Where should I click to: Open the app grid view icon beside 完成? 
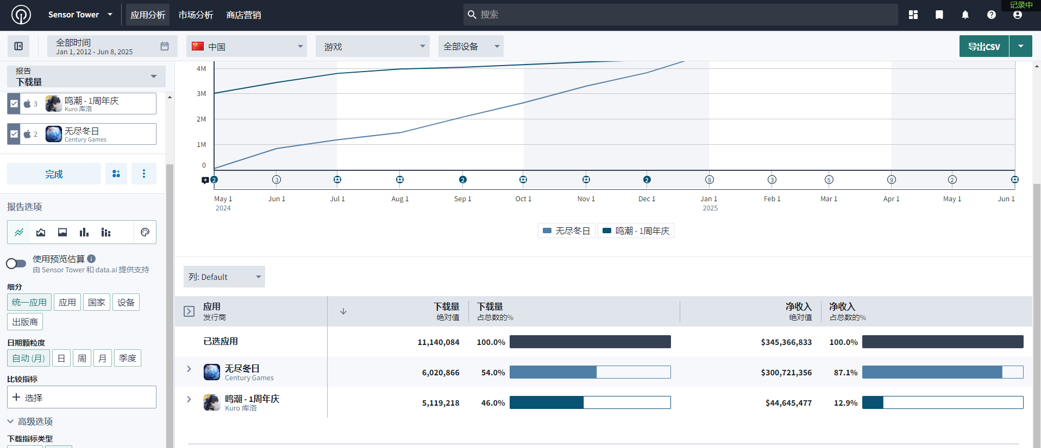(x=116, y=174)
